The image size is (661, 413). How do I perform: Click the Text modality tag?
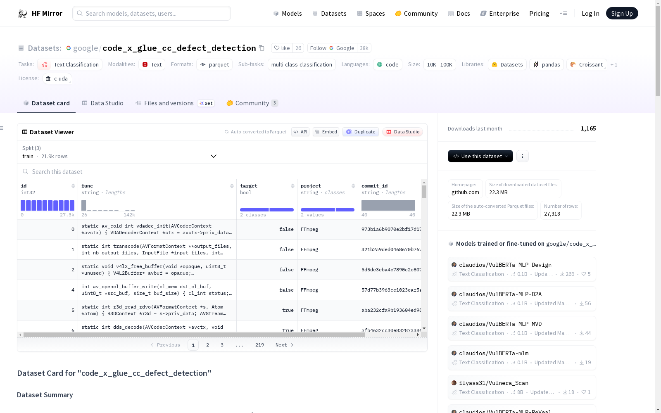[152, 64]
